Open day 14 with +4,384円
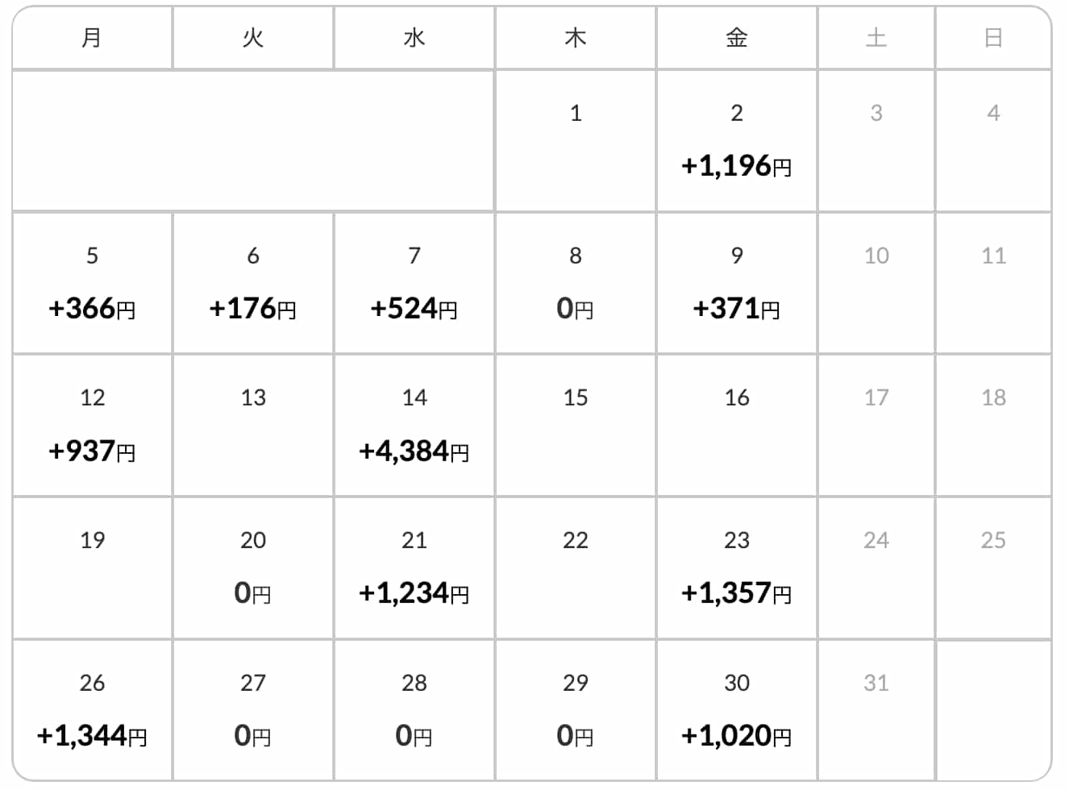Viewport: 1069px width, 790px height. pyautogui.click(x=414, y=426)
